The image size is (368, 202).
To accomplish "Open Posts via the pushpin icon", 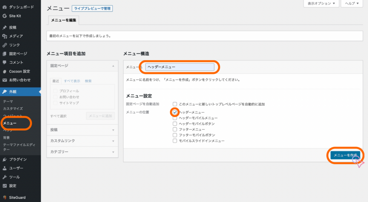I will tap(4, 27).
